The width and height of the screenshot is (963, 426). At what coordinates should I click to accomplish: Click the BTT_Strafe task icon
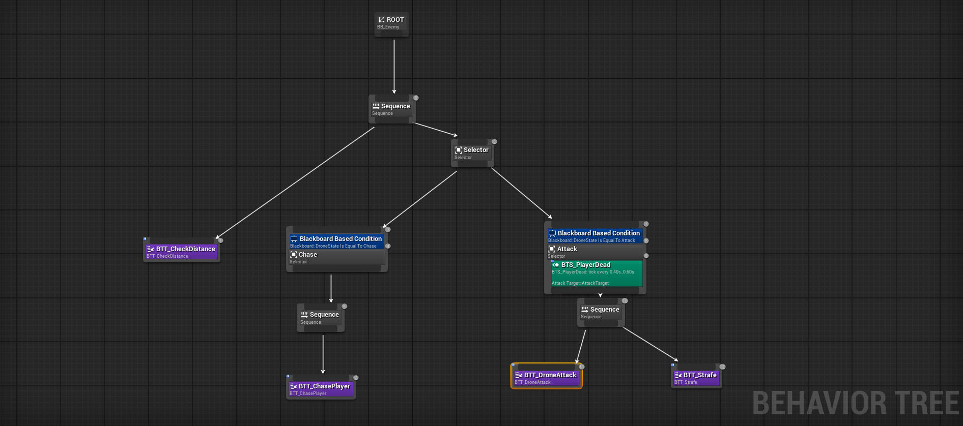pos(678,375)
